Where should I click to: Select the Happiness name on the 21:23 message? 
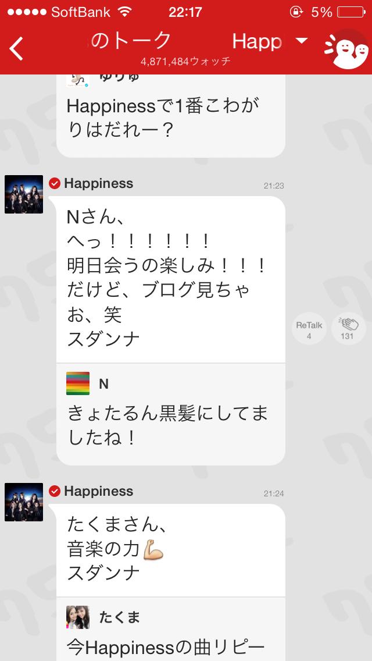tap(99, 183)
